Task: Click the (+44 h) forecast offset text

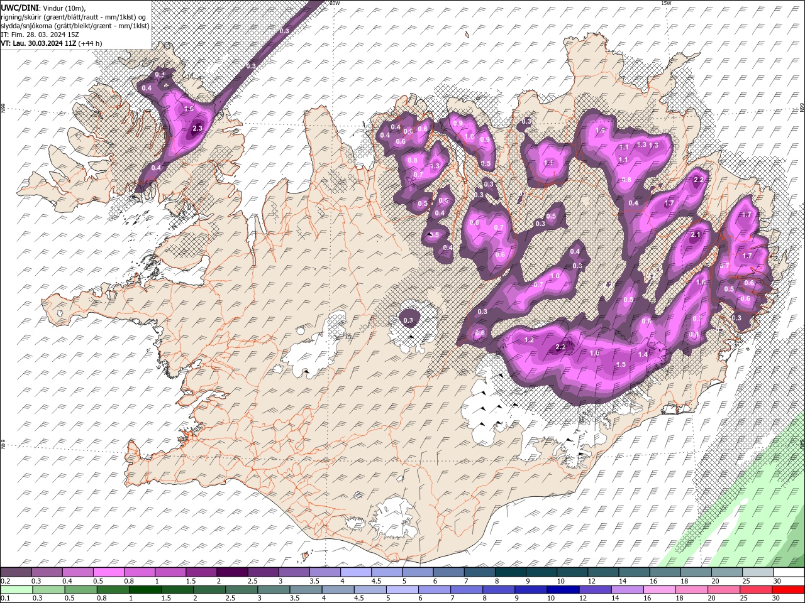Action: coord(91,43)
